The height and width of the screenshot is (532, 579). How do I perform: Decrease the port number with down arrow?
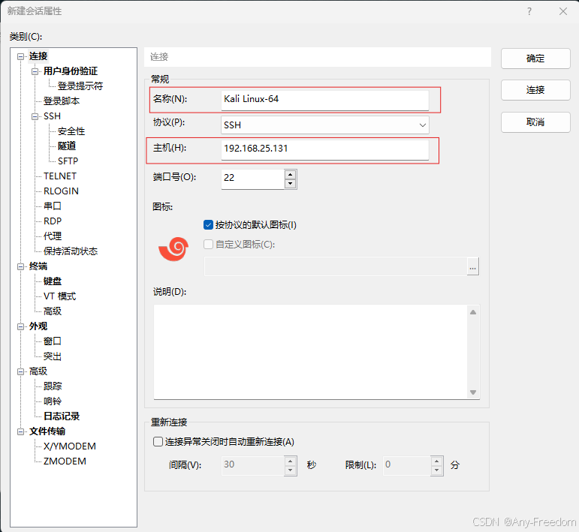[290, 183]
